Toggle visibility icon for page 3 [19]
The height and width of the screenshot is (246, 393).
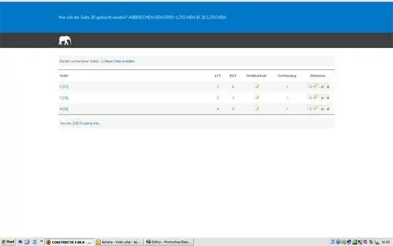[257, 97]
